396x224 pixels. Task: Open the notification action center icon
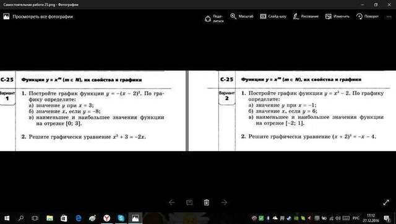[x=387, y=218]
